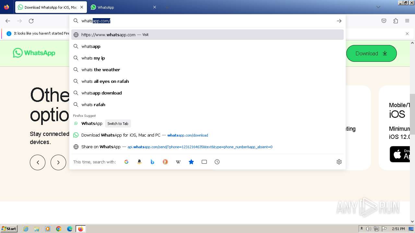The height and width of the screenshot is (233, 415).
Task: Click the Start button
Action: (9, 229)
